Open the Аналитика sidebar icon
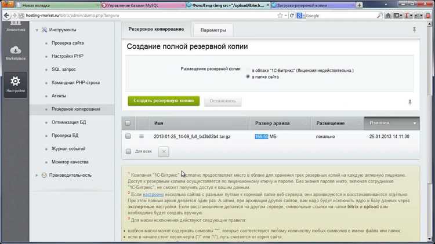 pos(16,26)
